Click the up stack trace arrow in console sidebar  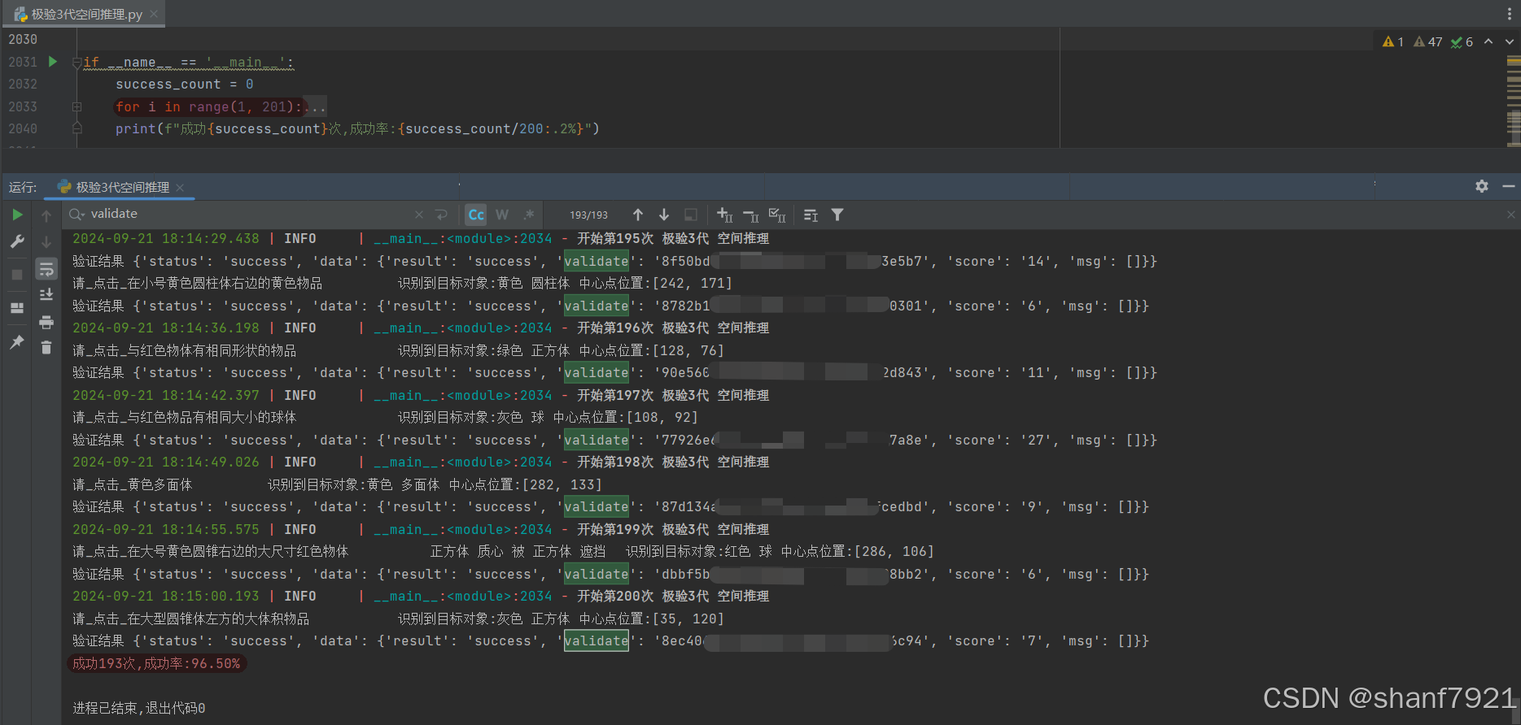pyautogui.click(x=46, y=215)
